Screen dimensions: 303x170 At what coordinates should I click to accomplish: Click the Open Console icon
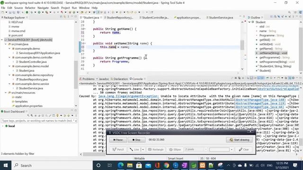point(279,78)
